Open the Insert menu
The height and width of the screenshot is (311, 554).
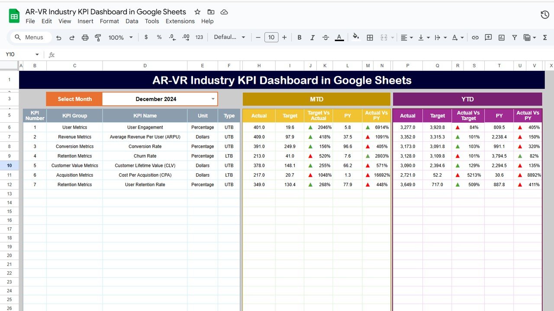[x=85, y=21]
